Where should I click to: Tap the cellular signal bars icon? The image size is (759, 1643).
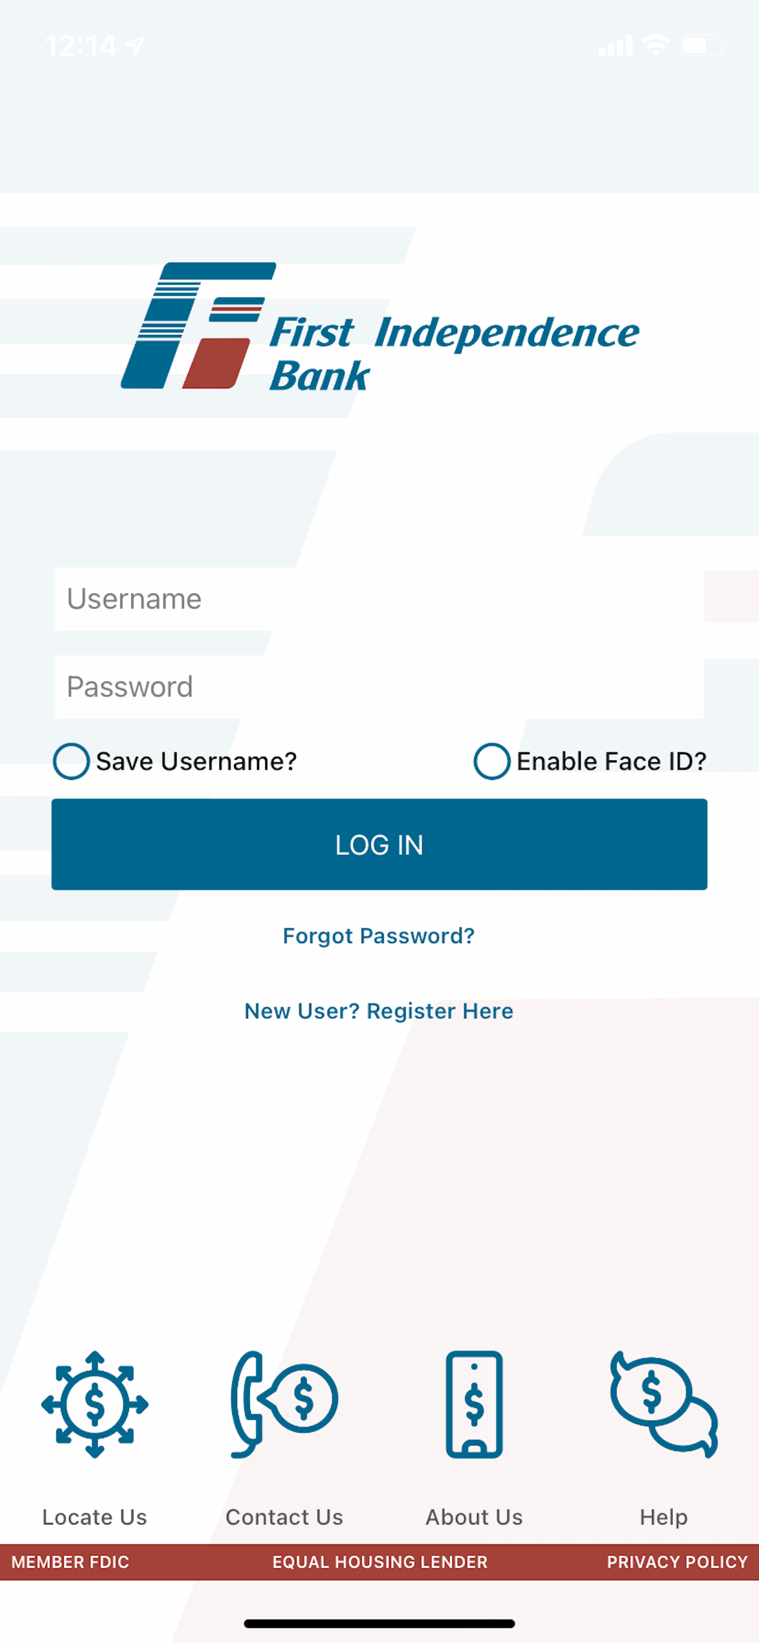click(x=615, y=45)
